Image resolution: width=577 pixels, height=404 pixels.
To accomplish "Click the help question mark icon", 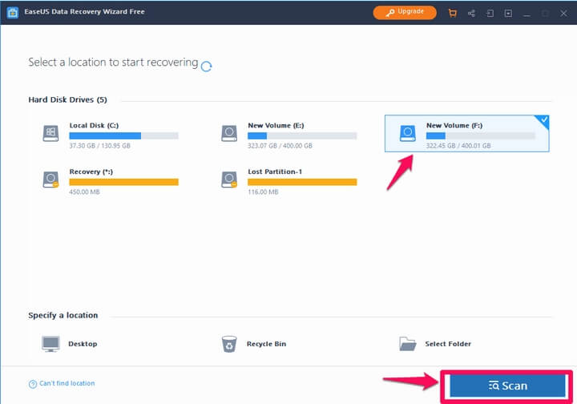I will [x=33, y=384].
